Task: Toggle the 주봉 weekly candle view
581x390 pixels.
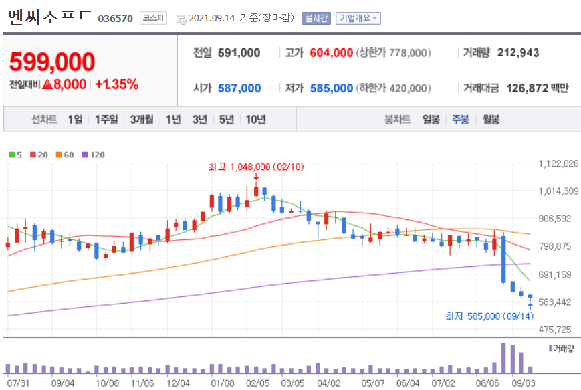Action: pyautogui.click(x=460, y=119)
